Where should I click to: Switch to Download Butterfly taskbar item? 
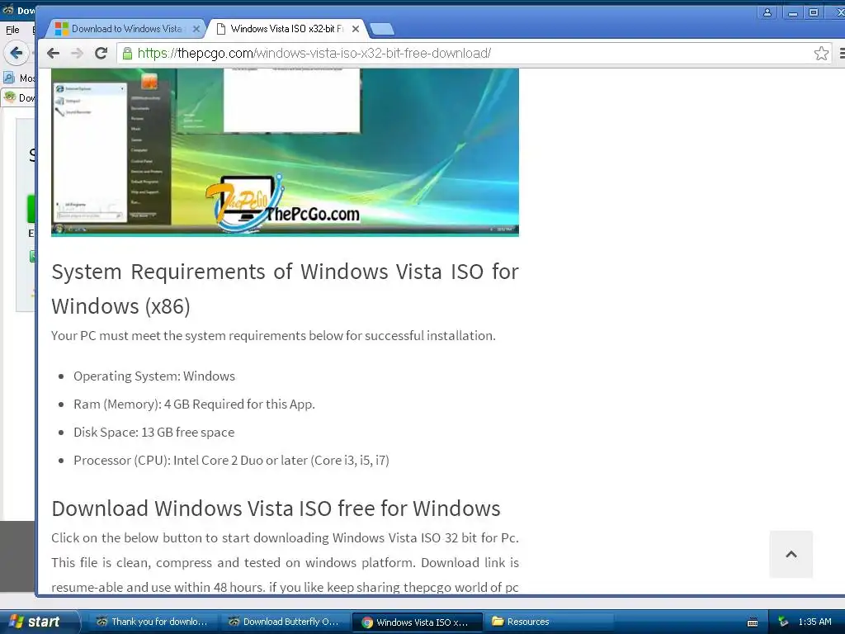pos(284,622)
